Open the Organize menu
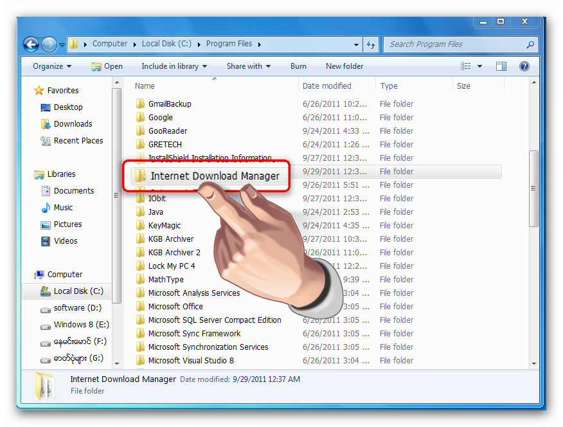Viewport: 563px width, 427px height. pos(52,66)
